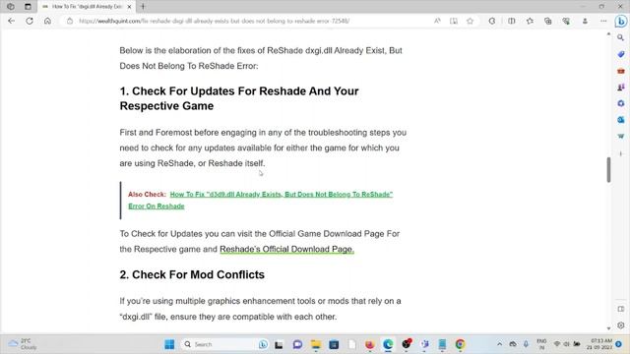Click microphone tray icon
Image resolution: width=630 pixels, height=354 pixels.
tap(526, 344)
